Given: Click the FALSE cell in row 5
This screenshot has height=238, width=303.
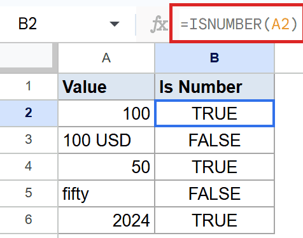Looking at the screenshot, I should 215,193.
